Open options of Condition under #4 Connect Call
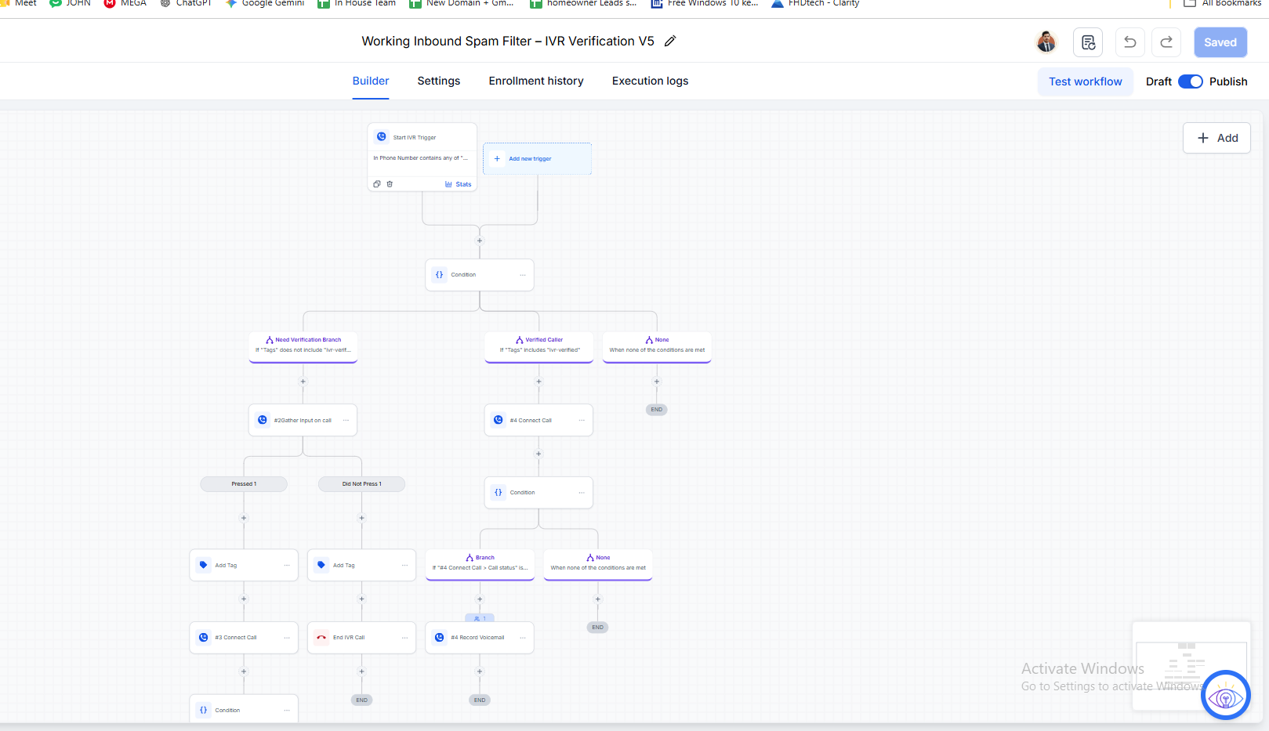The height and width of the screenshot is (731, 1269). 582,493
